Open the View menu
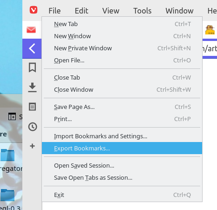This screenshot has width=217, height=210. [x=111, y=11]
